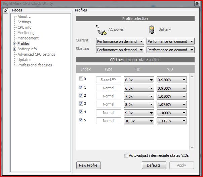Screen dimensions: 203x177
Task: Click the Battery icon
Action: pyautogui.click(x=152, y=29)
